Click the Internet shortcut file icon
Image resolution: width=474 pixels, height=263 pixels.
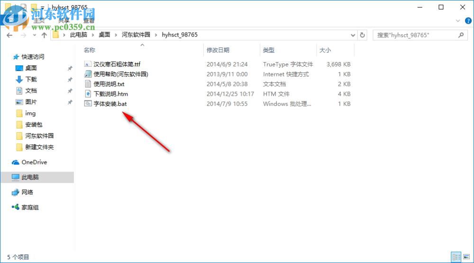[88, 74]
